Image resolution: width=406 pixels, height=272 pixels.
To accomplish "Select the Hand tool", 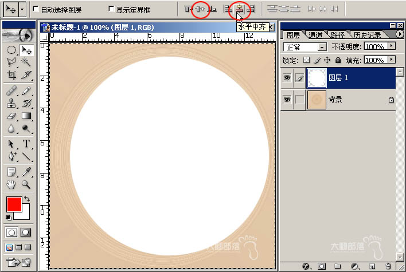I will point(11,184).
